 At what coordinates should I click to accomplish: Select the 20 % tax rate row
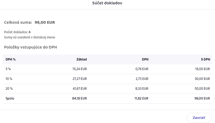pos(9,89)
